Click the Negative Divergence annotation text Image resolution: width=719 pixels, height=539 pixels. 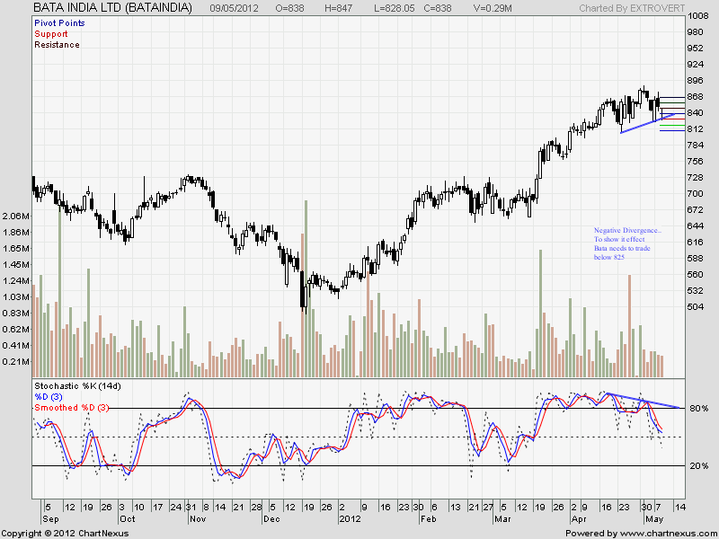pos(626,230)
